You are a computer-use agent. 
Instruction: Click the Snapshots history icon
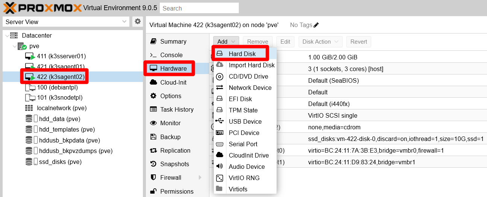[153, 164]
